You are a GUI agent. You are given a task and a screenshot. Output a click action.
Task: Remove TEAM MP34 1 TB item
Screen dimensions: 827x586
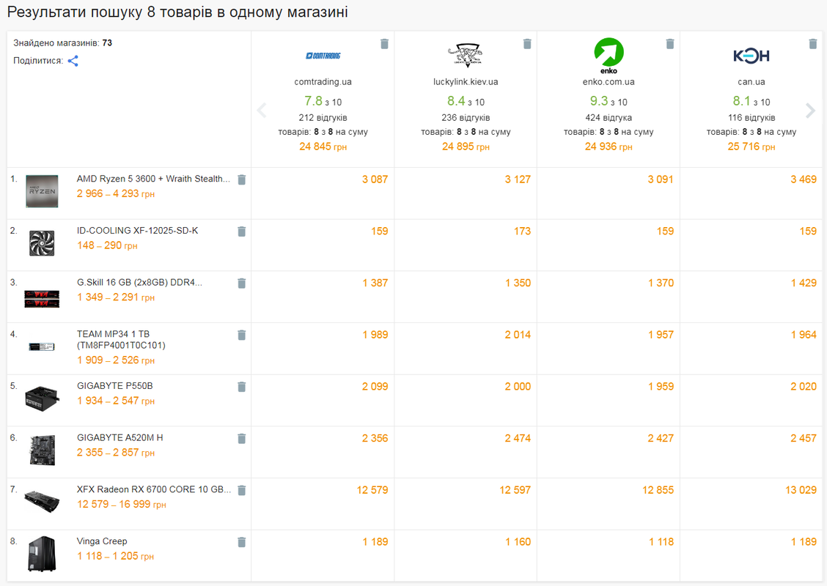[241, 335]
